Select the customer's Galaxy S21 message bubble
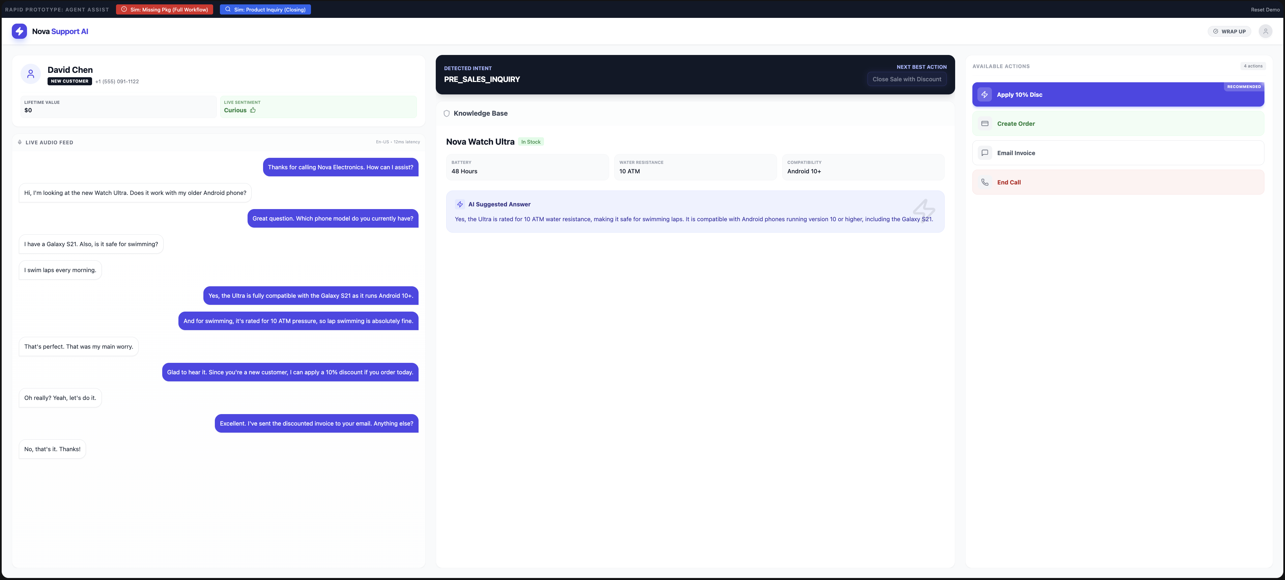Screen dimensions: 1285x580 91,244
